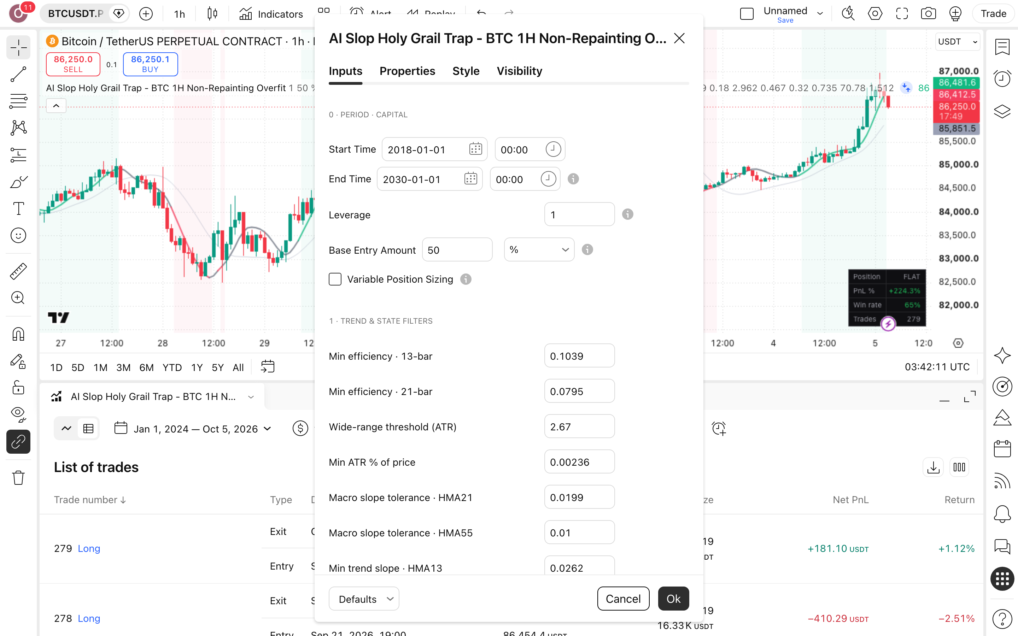
Task: Download the list of trades
Action: point(933,467)
